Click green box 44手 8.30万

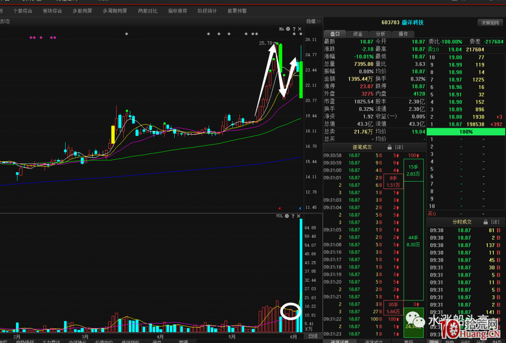[413, 241]
